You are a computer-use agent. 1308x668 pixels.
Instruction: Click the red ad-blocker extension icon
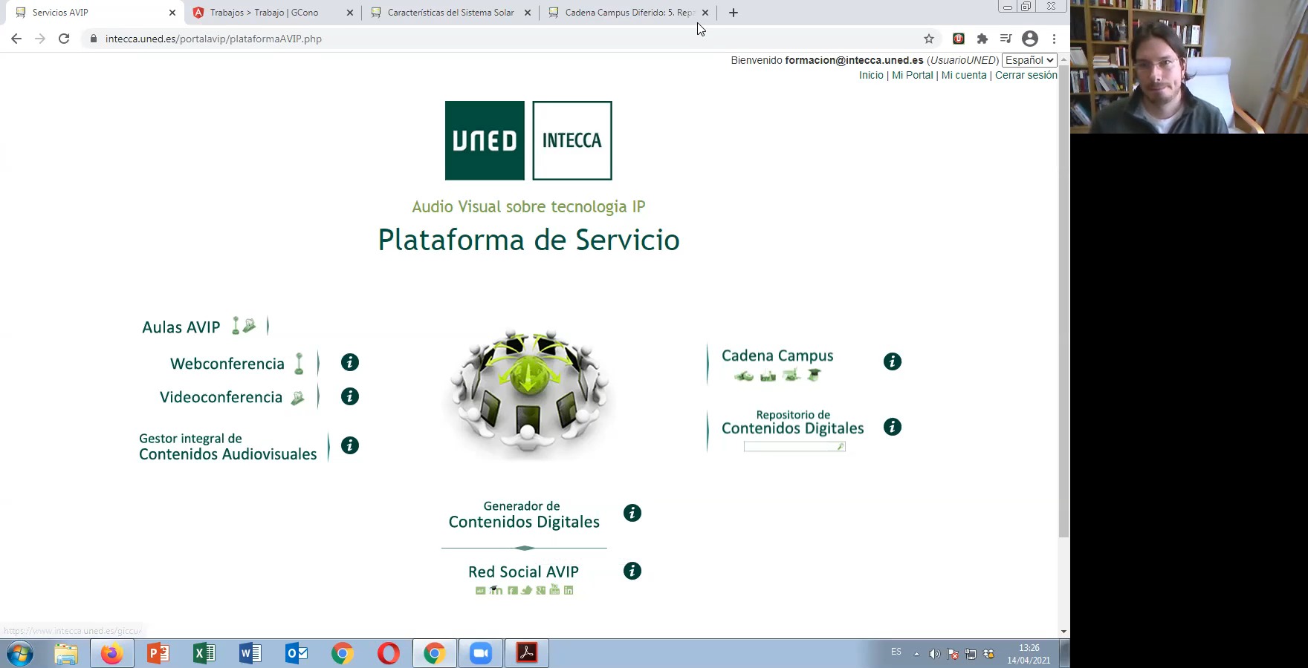point(959,39)
